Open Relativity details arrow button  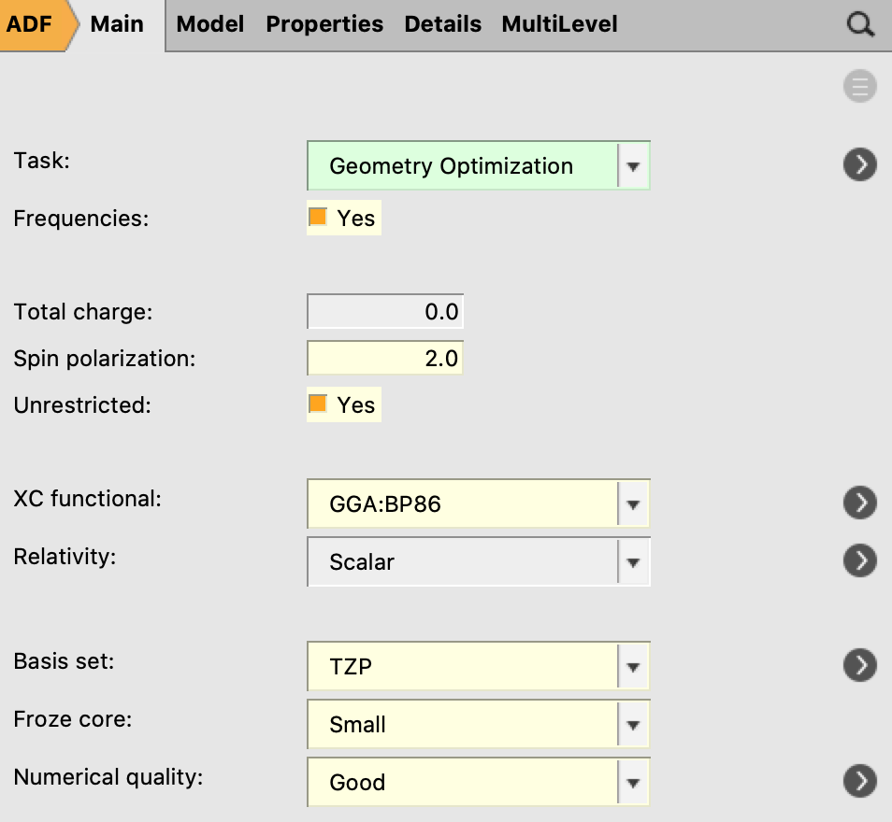[859, 560]
